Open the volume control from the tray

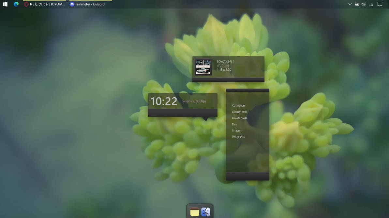(x=364, y=4)
